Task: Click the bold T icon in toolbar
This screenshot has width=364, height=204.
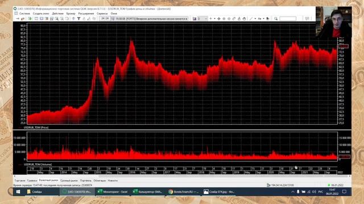Action: point(78,19)
